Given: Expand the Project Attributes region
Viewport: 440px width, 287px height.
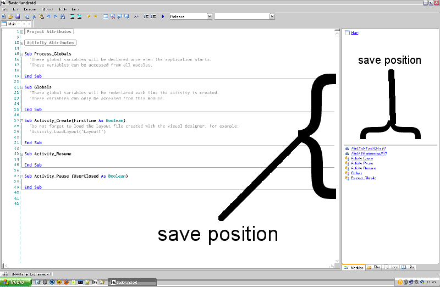Looking at the screenshot, I should [x=21, y=32].
